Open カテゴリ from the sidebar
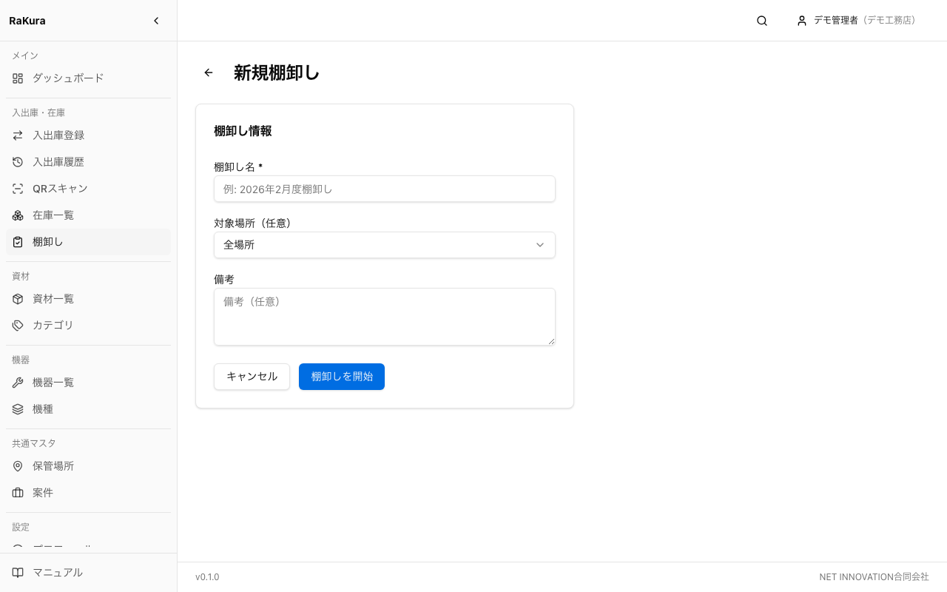The width and height of the screenshot is (947, 592). pyautogui.click(x=89, y=326)
